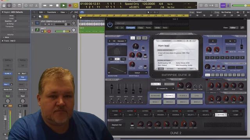Open the Polyphony dropdown in DUNE 2
This screenshot has height=140, width=250.
pos(230,41)
